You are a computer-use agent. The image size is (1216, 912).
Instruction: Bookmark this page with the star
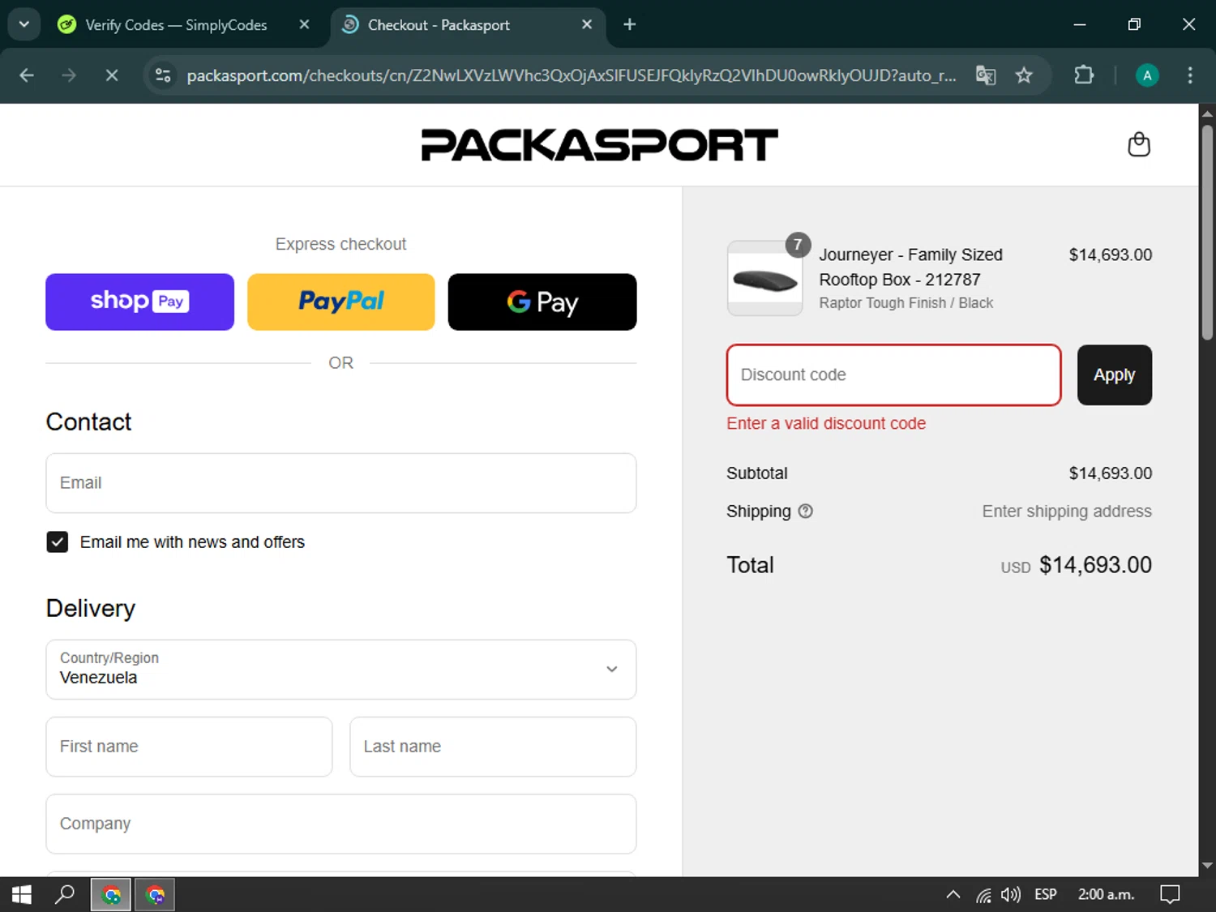tap(1024, 75)
